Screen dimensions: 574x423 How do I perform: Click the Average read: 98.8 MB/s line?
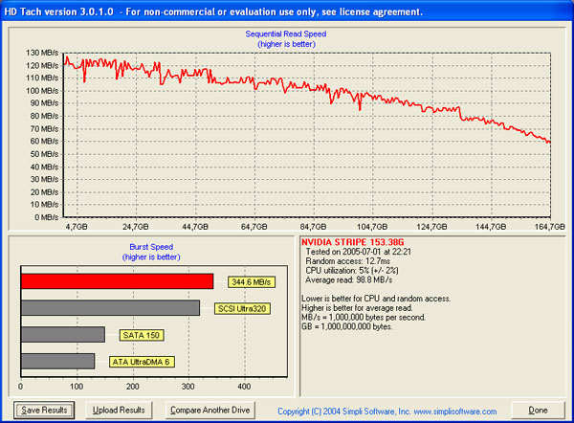(x=349, y=280)
